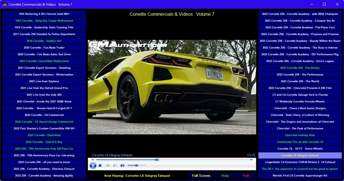
Task: Play 2022 Corvette Vossen Hybrid Forged HF-7
Action: (x=44, y=108)
